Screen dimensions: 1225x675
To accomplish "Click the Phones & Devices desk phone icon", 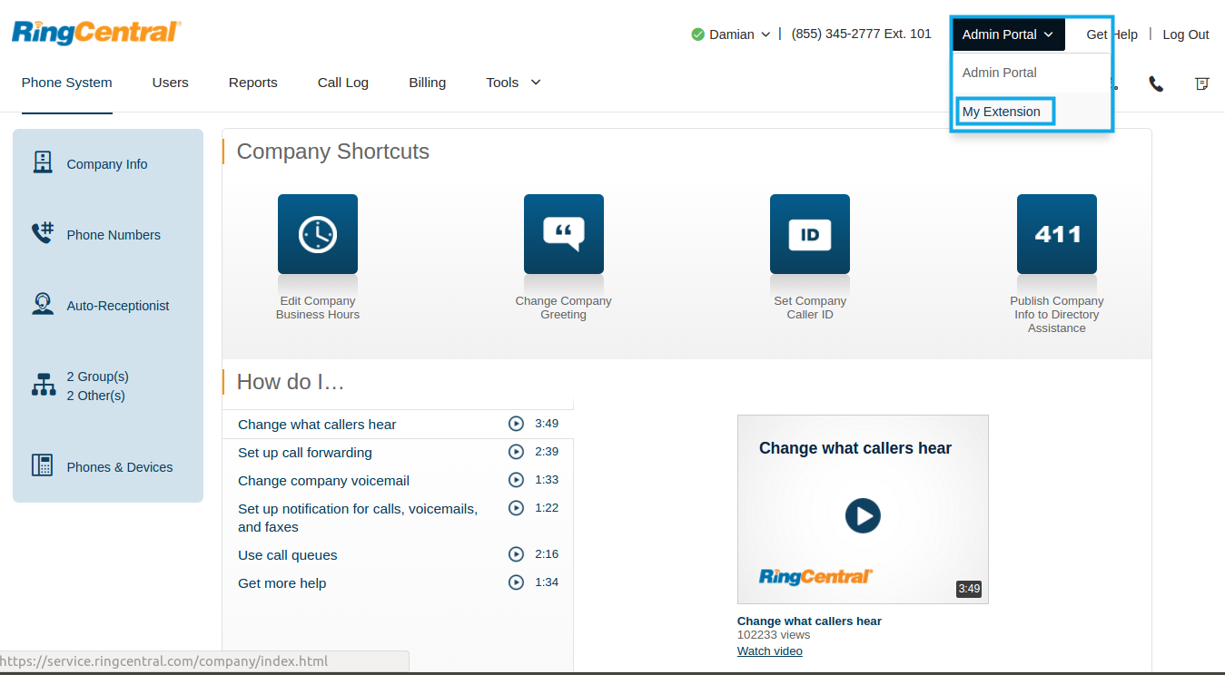I will (x=43, y=465).
